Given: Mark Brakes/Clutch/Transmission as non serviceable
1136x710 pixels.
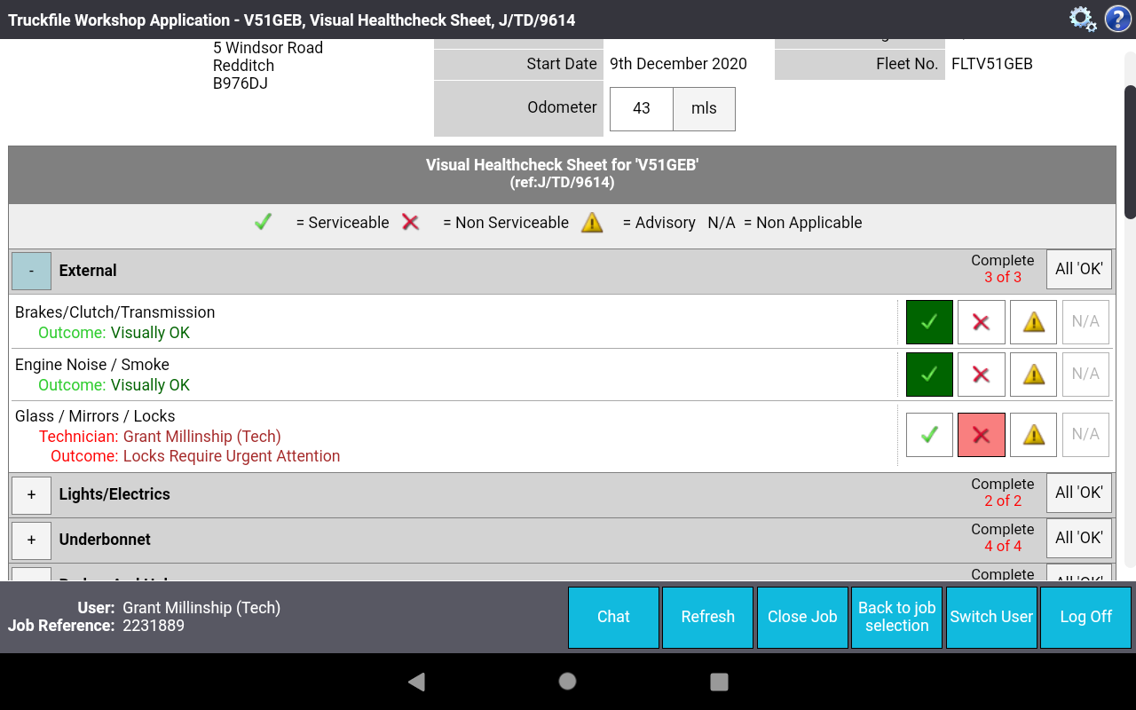Looking at the screenshot, I should pyautogui.click(x=982, y=322).
